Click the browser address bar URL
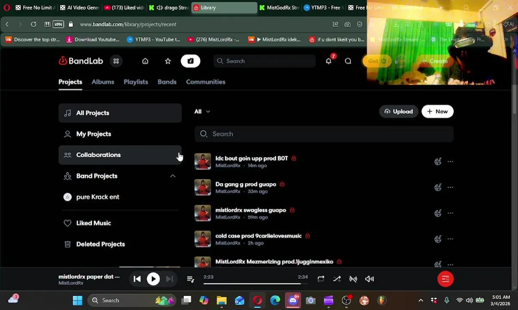 point(128,25)
